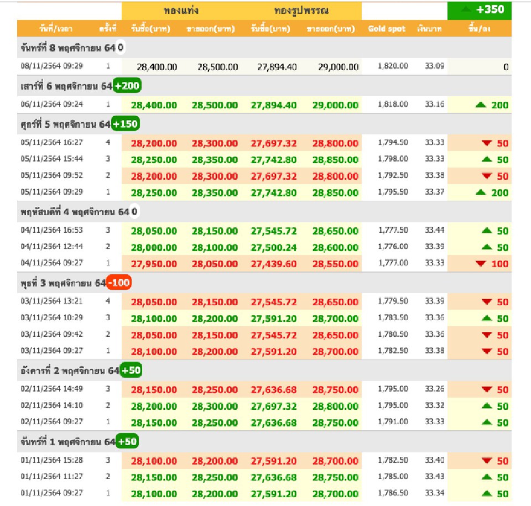Click the baht rate 33.26
This screenshot has height=506, width=531.
(435, 389)
